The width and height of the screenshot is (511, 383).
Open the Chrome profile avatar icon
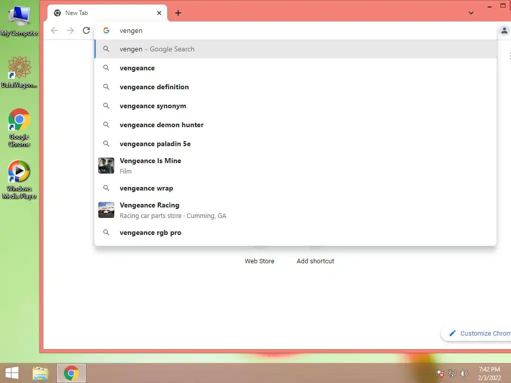tap(504, 30)
